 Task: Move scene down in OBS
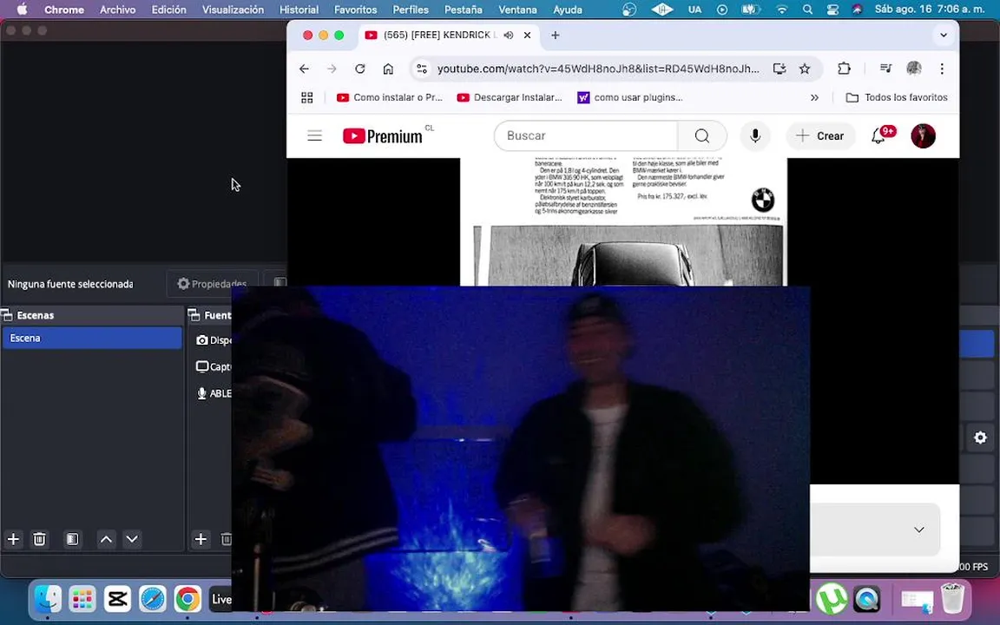132,540
